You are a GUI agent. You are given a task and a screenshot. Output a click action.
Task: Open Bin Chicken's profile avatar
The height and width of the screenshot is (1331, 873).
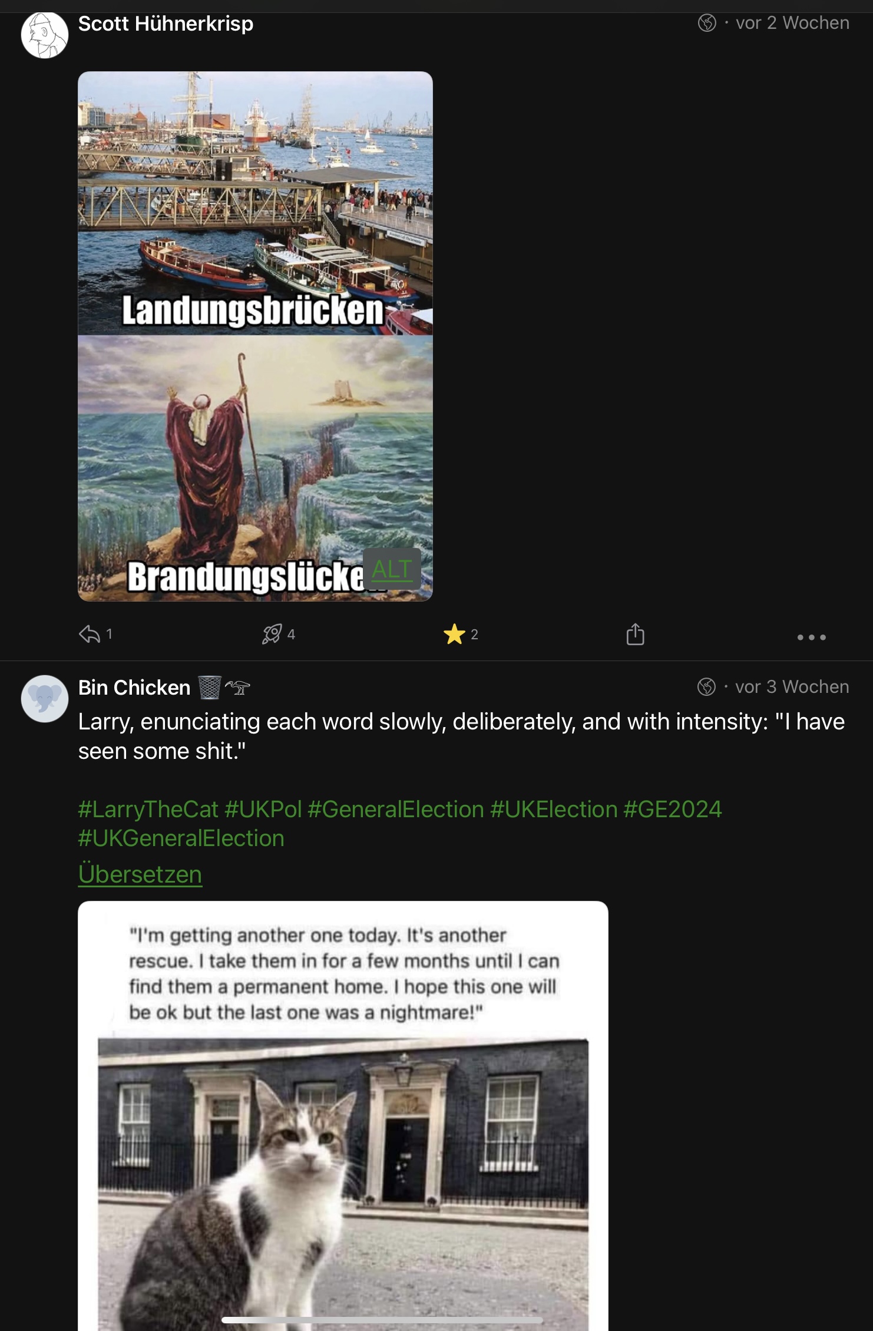point(45,699)
